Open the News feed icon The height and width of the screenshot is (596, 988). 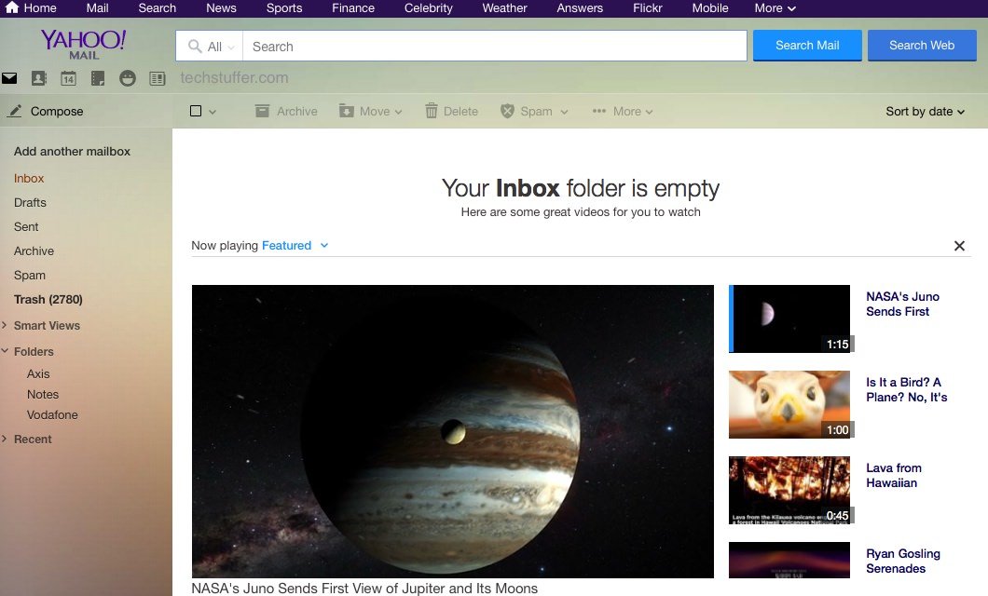click(157, 78)
